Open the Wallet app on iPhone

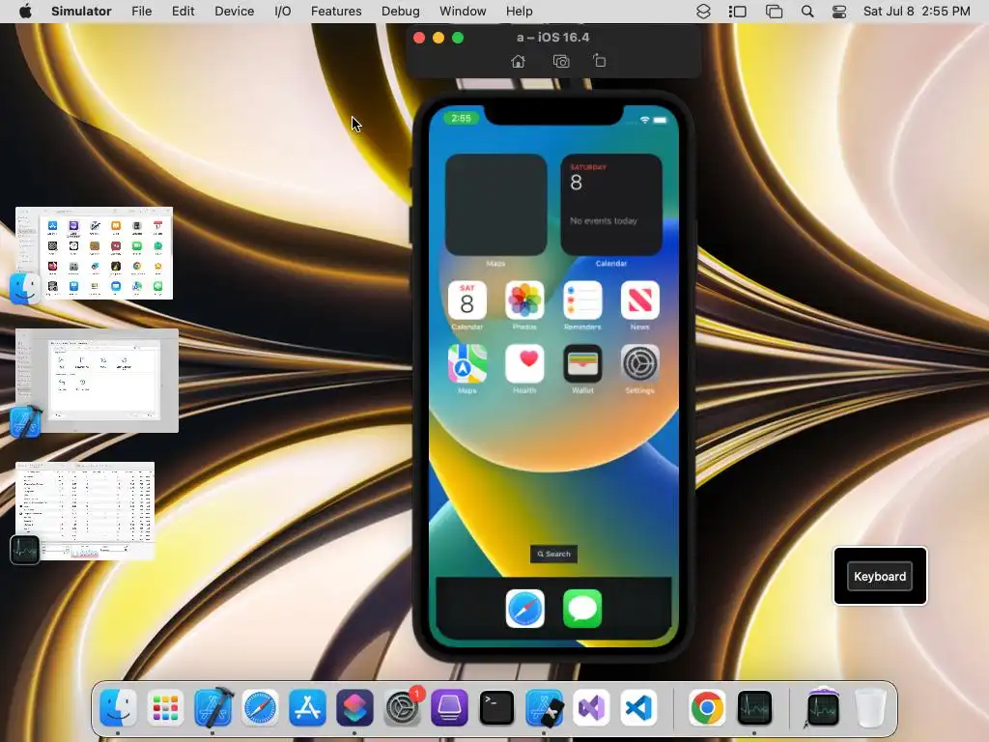coord(582,364)
